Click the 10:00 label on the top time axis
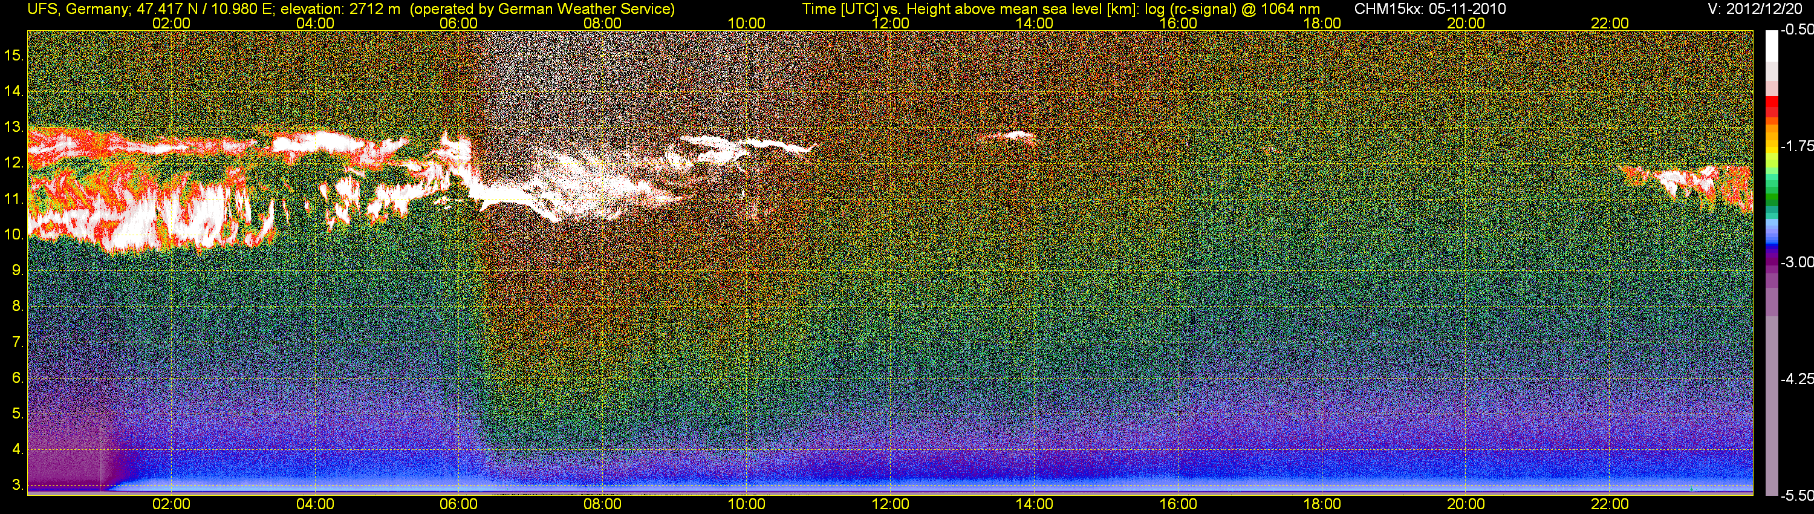 pyautogui.click(x=746, y=23)
